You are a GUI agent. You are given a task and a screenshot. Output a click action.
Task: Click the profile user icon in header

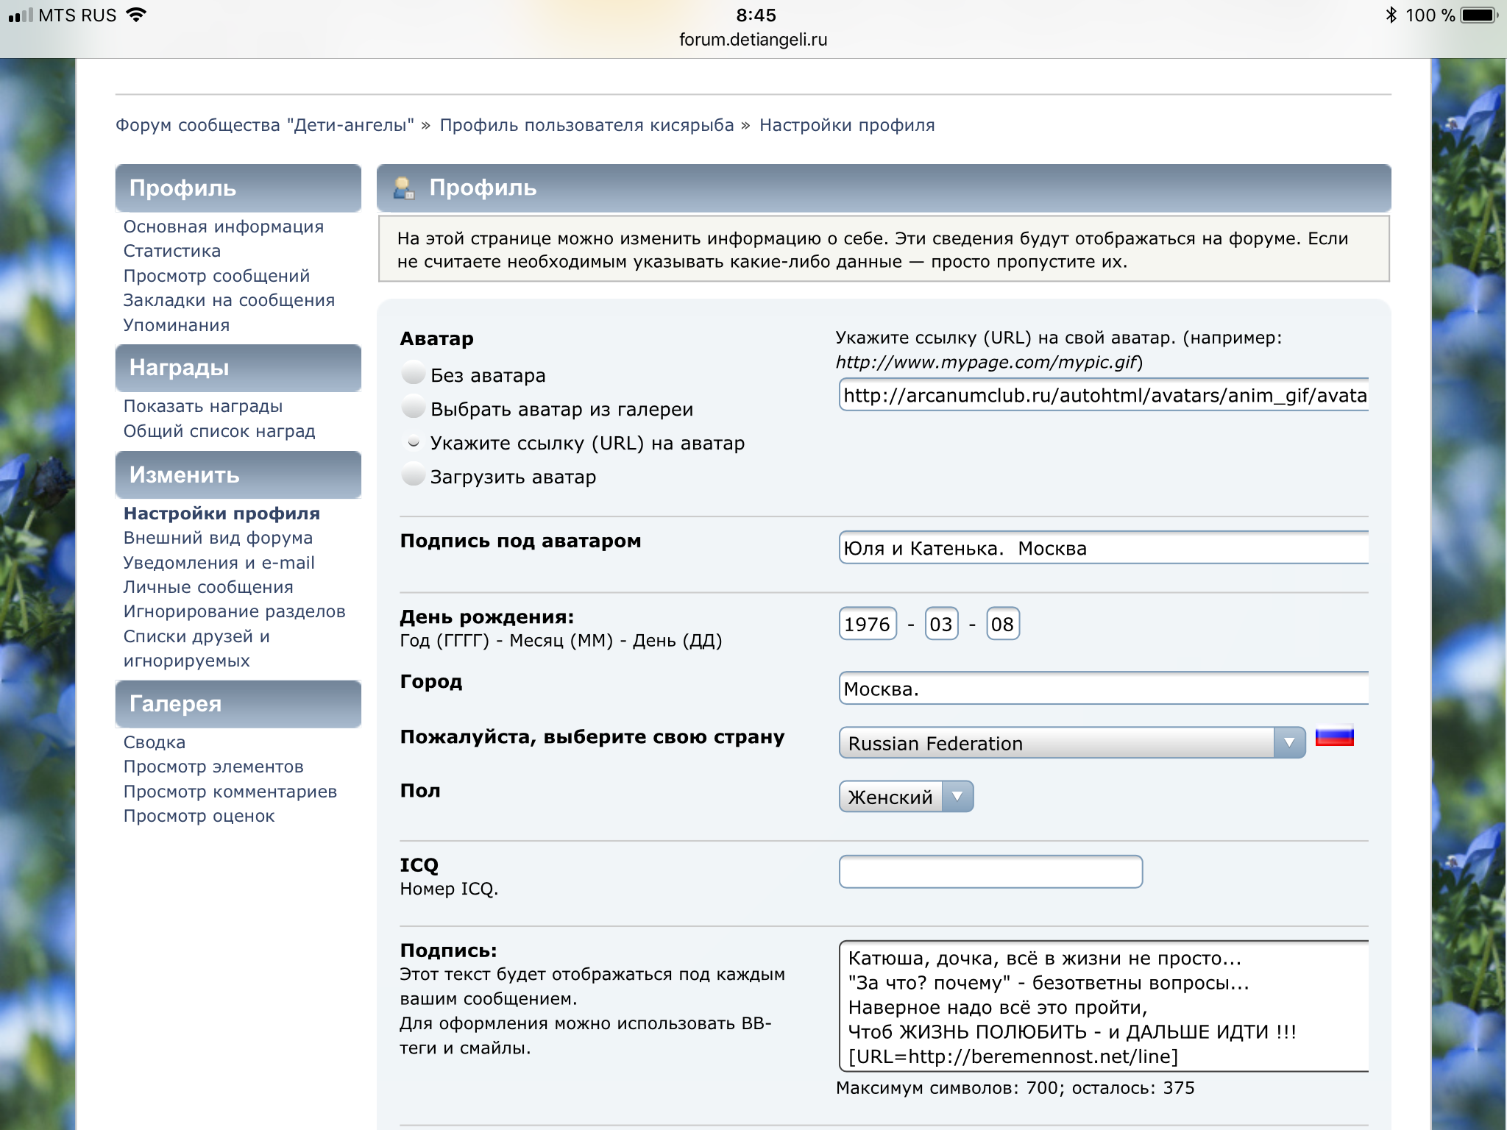[x=403, y=188]
